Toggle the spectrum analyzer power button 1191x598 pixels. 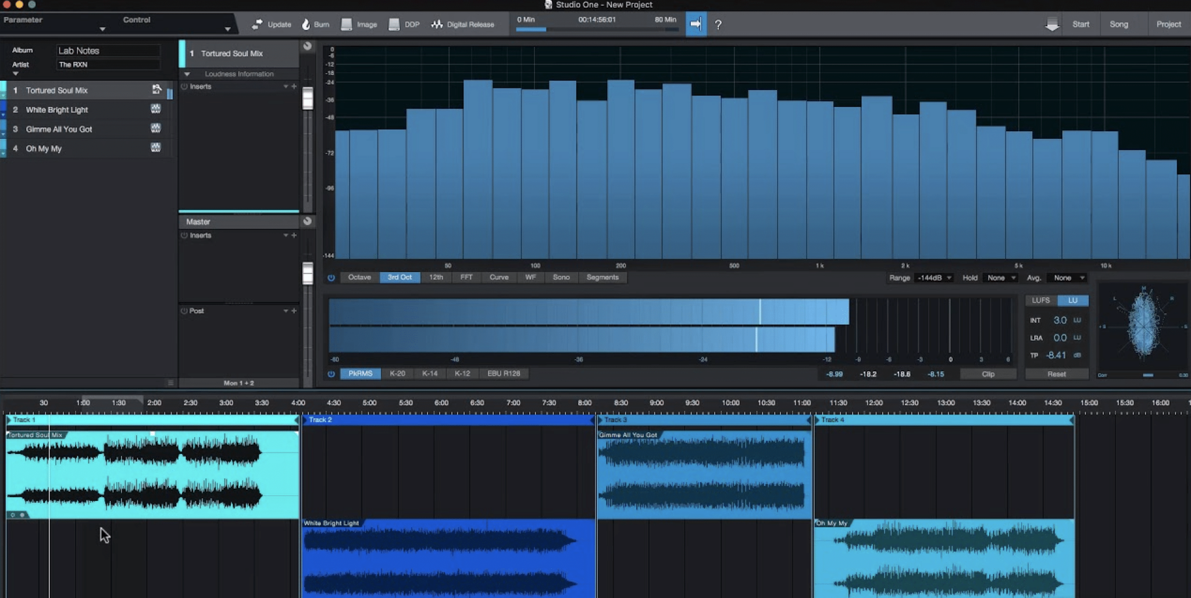click(x=330, y=277)
